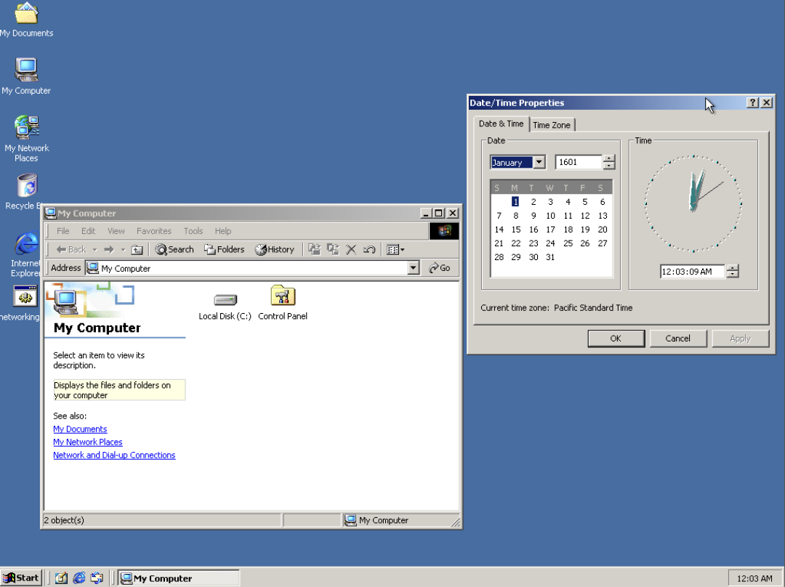Expand the Address bar dropdown
785x587 pixels.
click(x=413, y=268)
